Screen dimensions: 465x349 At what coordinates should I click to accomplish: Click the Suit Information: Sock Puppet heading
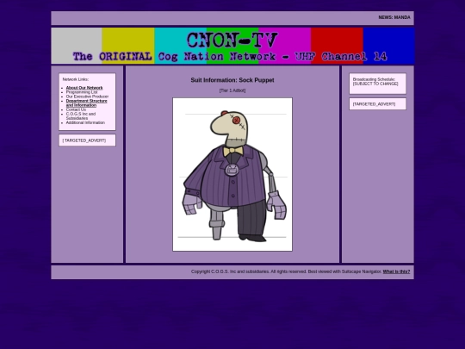[232, 80]
